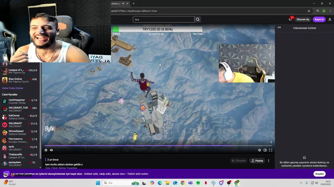Open VALORANT channel with 21,1 B viewers
334x187 pixels.
point(20,125)
